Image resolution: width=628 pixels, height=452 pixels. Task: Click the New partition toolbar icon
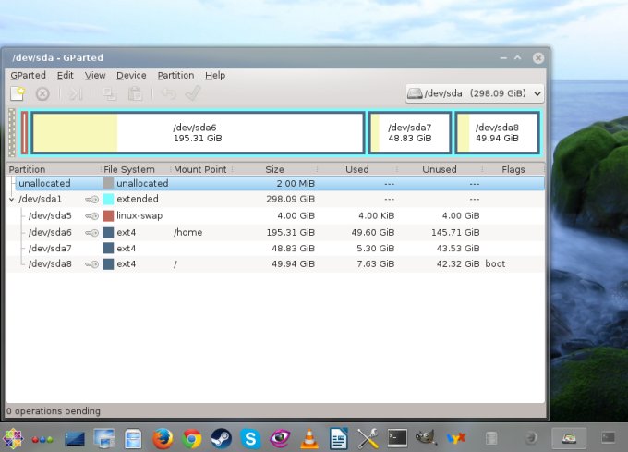tap(17, 93)
